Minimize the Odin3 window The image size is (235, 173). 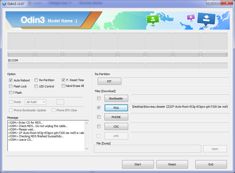[x=210, y=3]
